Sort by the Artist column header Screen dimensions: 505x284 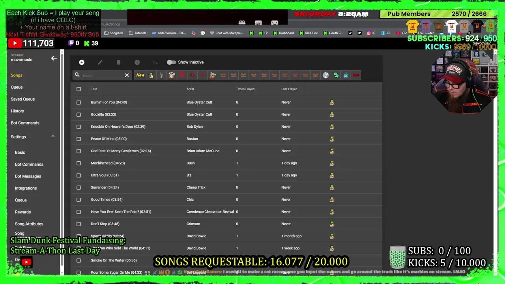tap(190, 89)
